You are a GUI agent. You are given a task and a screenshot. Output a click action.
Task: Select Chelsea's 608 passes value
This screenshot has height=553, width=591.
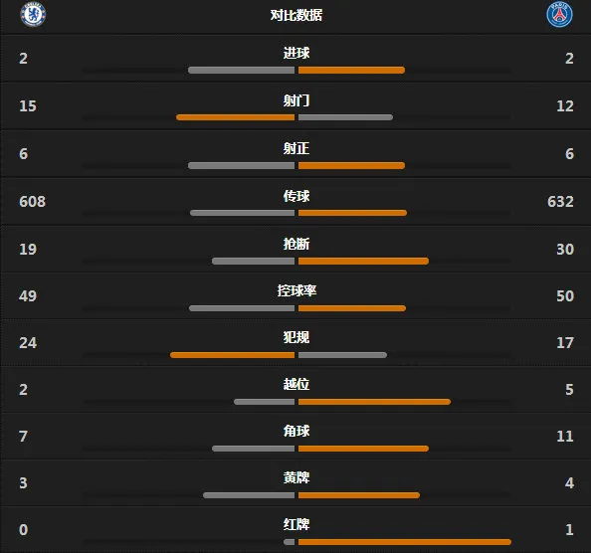click(33, 202)
